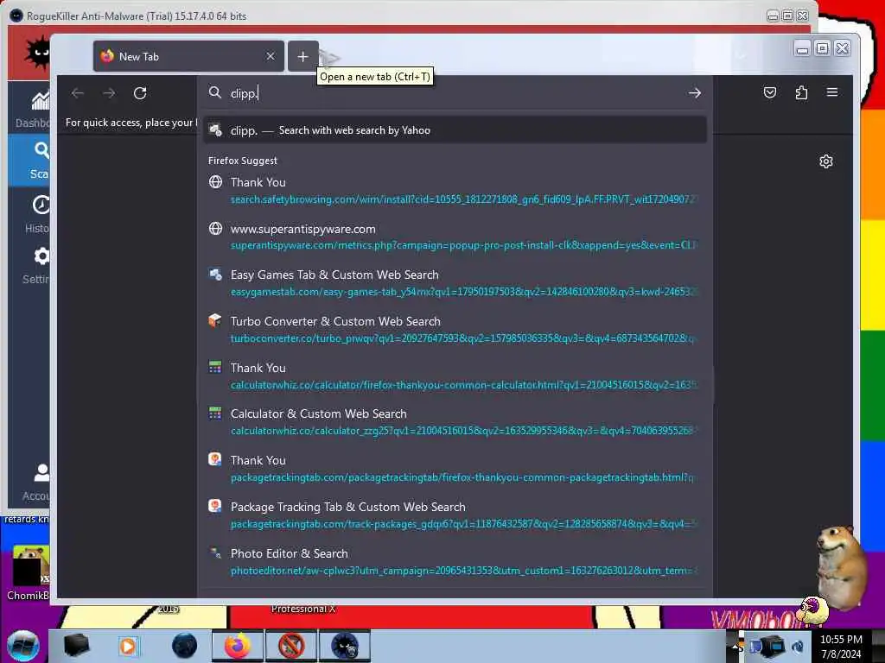Click the Go arrow in address bar
885x663 pixels.
(694, 93)
